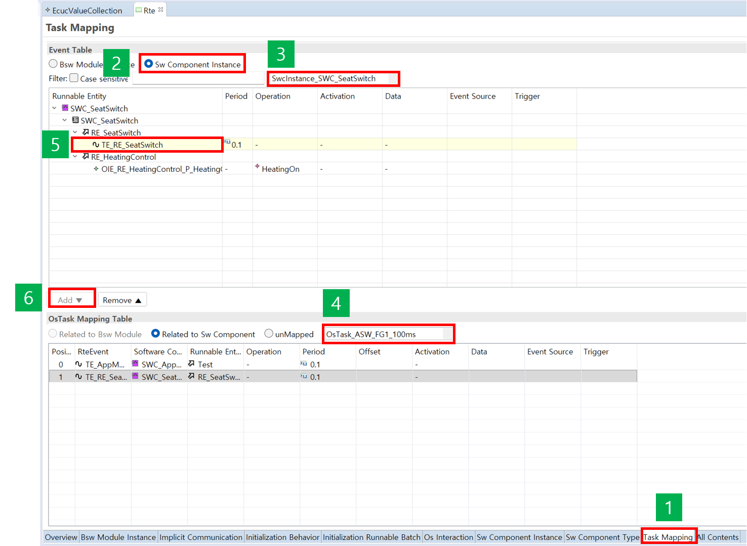The width and height of the screenshot is (747, 546).
Task: Collapse the RE_HeatingControl tree node
Action: pos(75,157)
